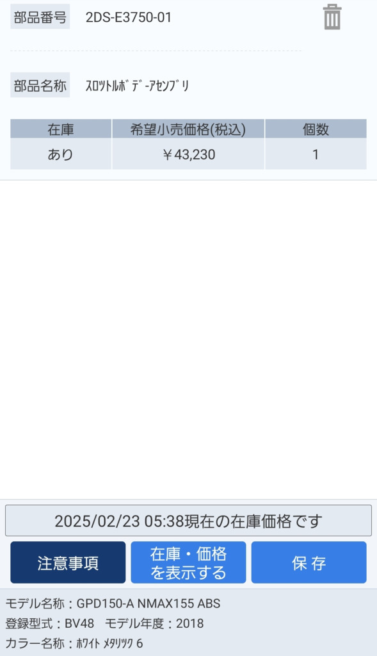Select part number text 2DS-E3750-01
Image resolution: width=377 pixels, height=656 pixels.
(128, 17)
